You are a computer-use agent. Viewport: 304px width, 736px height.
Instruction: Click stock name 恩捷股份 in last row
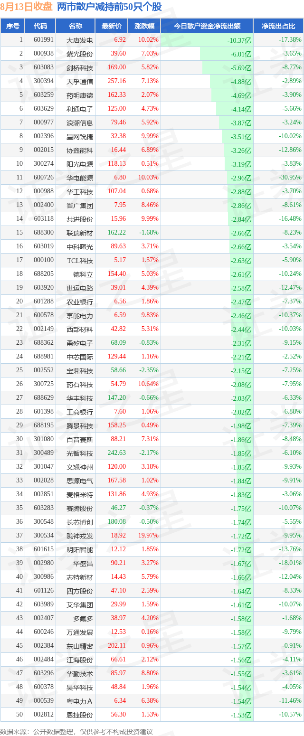(x=80, y=715)
